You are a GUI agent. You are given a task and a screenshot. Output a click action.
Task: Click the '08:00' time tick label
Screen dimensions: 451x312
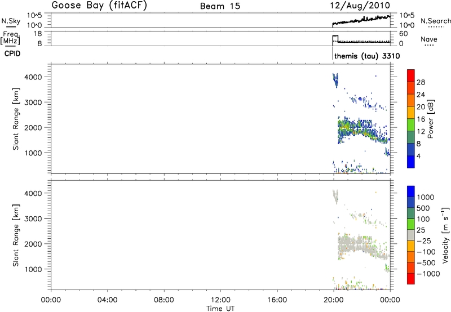[164, 300]
